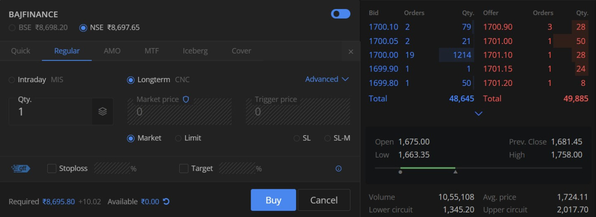The width and height of the screenshot is (596, 217).
Task: Enable the Stoploss checkbox
Action: (x=52, y=168)
